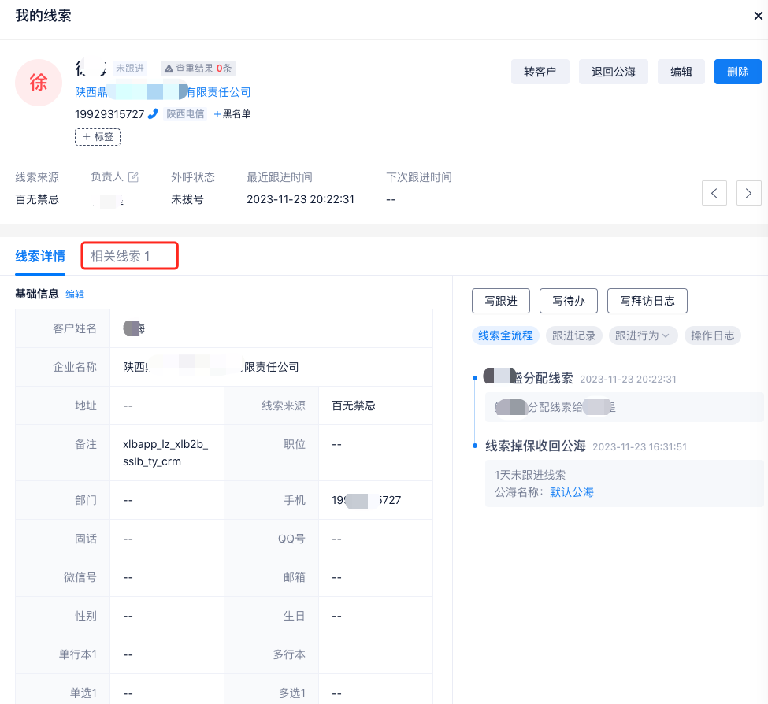The width and height of the screenshot is (768, 704).
Task: Open 写跟进 to write follow-up
Action: click(500, 301)
